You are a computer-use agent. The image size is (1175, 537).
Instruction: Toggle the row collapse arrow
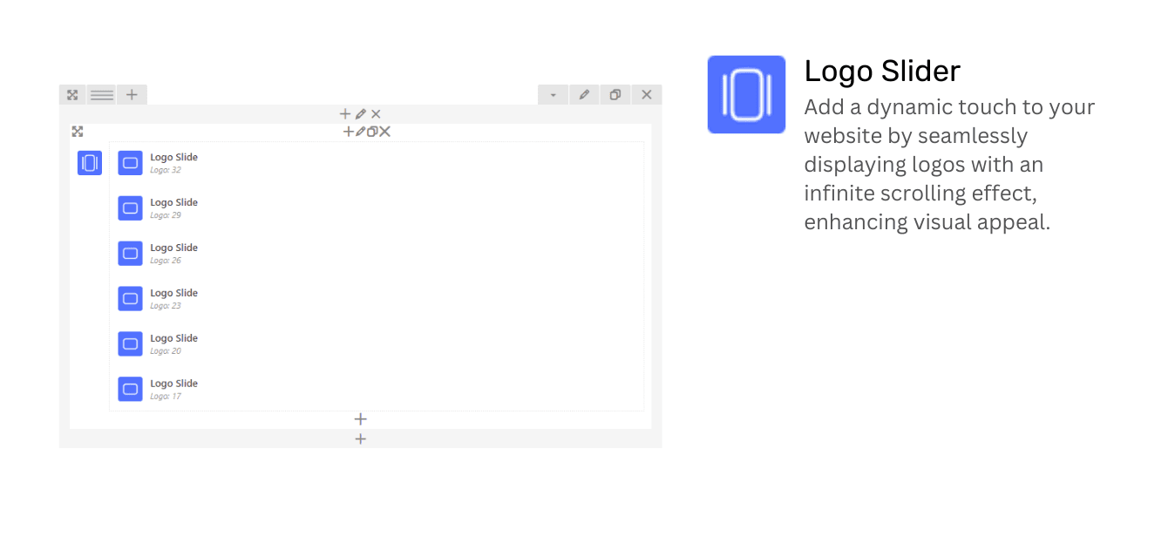click(x=553, y=94)
